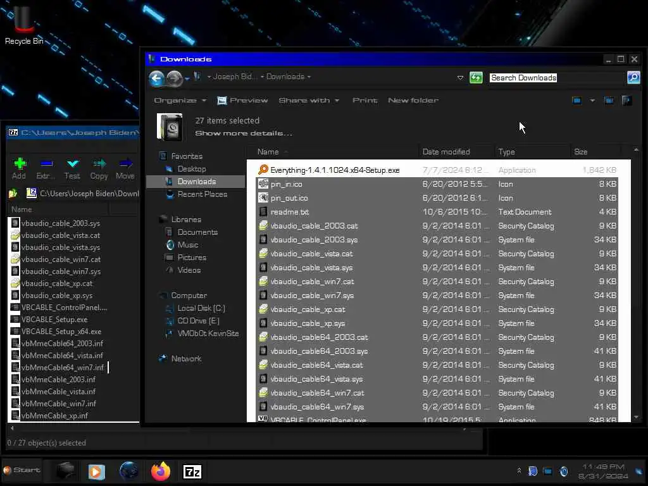Select Recent Places in navigation pane
The image size is (648, 486).
tap(202, 194)
